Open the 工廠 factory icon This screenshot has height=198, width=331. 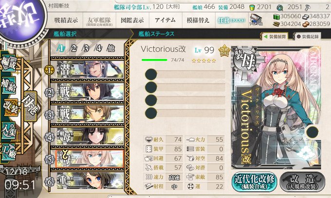(9, 152)
